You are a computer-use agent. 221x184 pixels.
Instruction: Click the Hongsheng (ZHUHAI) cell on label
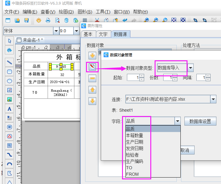point(61,92)
